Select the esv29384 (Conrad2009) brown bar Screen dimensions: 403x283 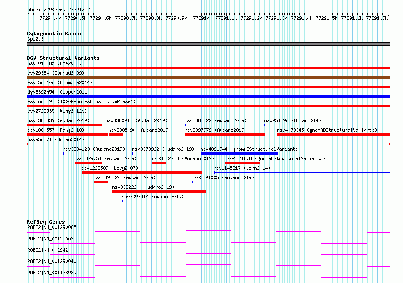click(x=208, y=77)
